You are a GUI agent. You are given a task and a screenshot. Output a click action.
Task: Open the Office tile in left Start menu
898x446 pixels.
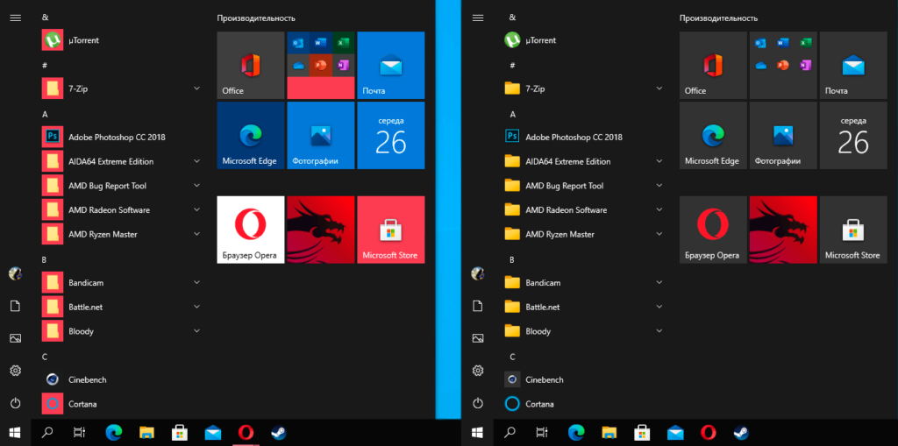coord(251,65)
